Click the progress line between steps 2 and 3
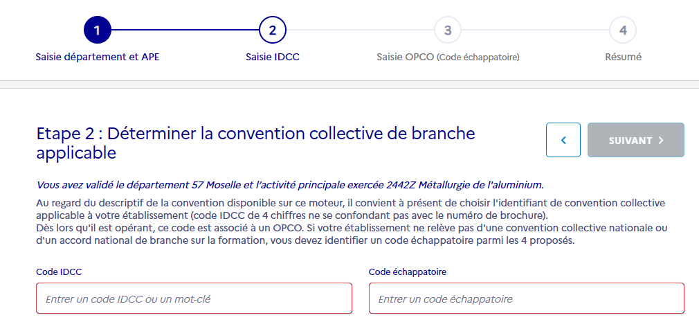Screen dimensions: 699x320 [x=360, y=30]
